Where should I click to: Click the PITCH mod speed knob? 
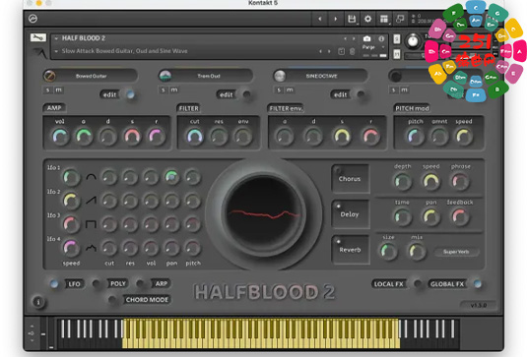pyautogui.click(x=464, y=137)
